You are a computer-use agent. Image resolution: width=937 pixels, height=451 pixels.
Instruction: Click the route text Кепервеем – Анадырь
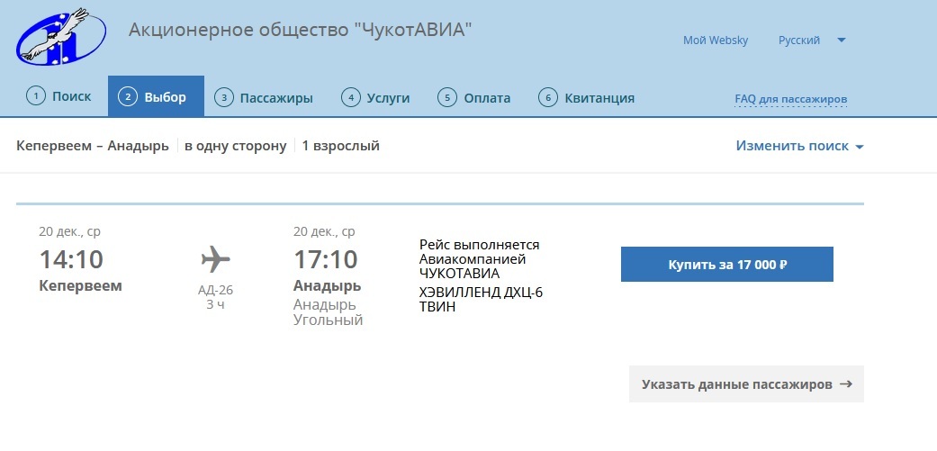93,146
